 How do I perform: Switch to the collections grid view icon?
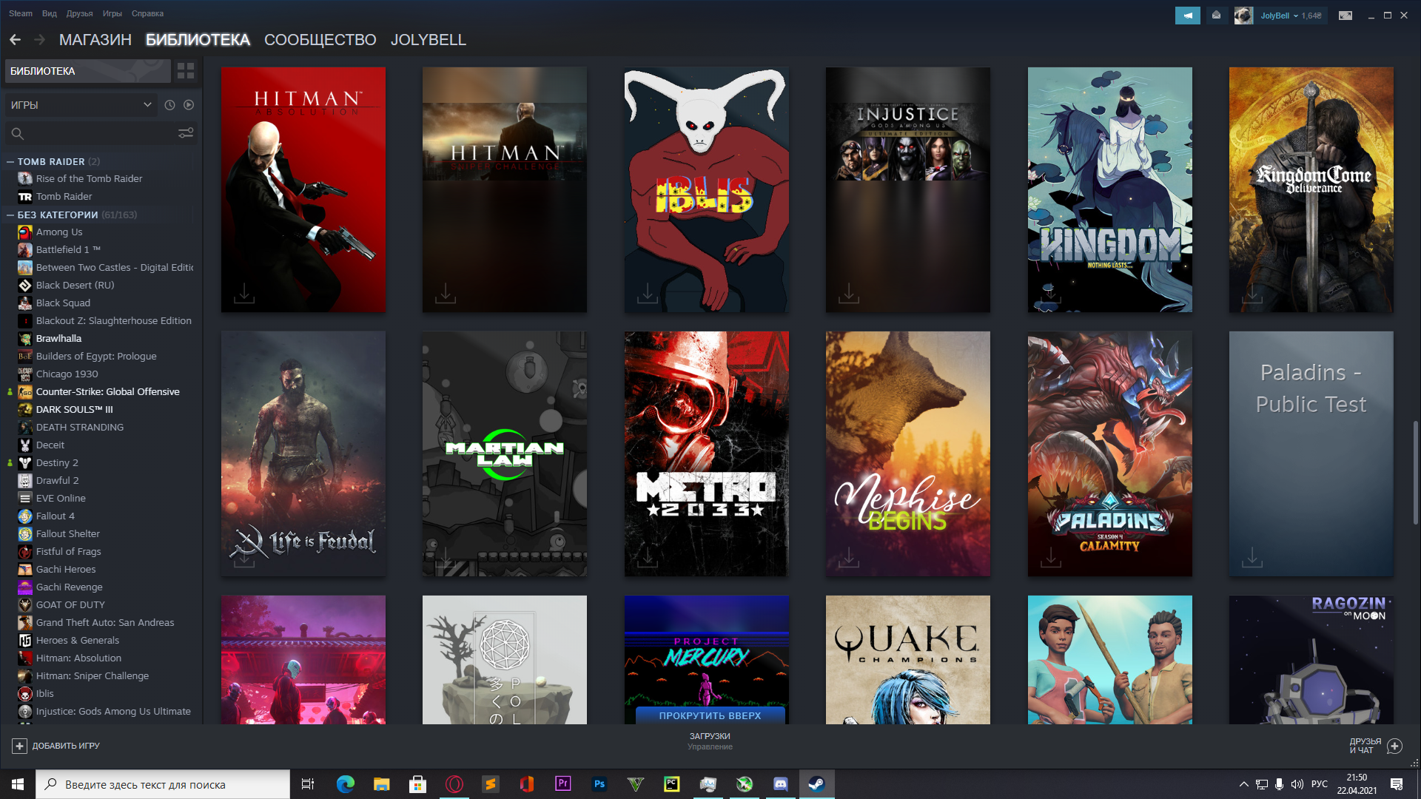tap(186, 71)
